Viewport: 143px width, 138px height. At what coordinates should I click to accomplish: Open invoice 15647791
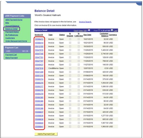pos(39,57)
